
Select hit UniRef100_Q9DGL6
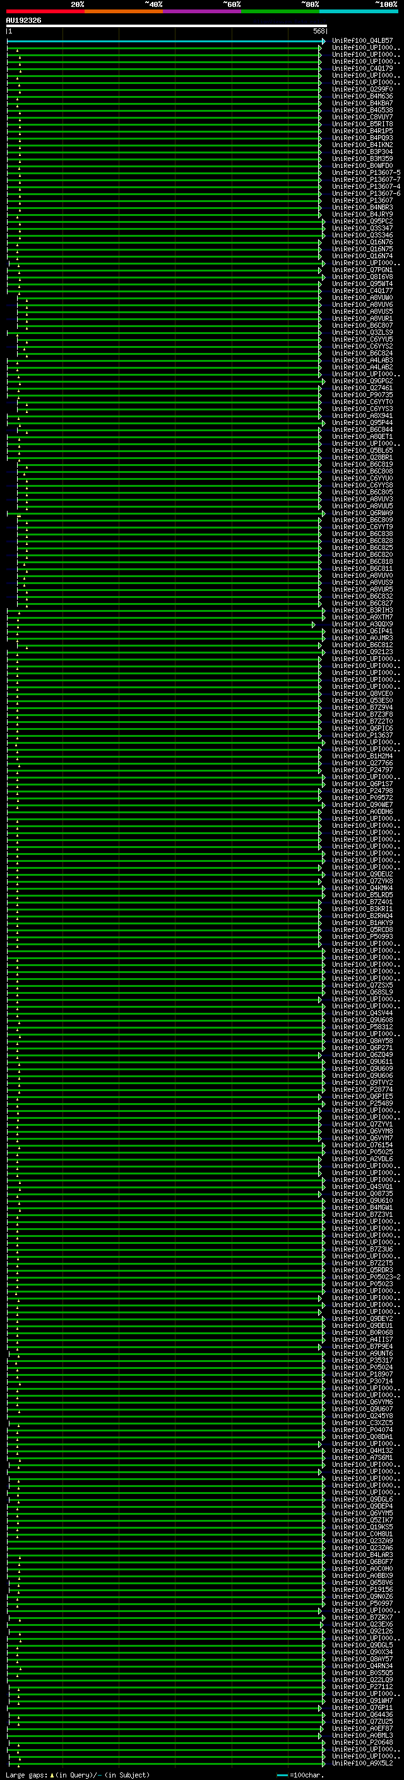coord(362,1499)
